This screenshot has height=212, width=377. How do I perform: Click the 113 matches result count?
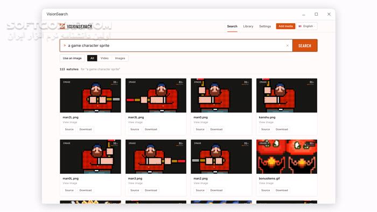69,69
